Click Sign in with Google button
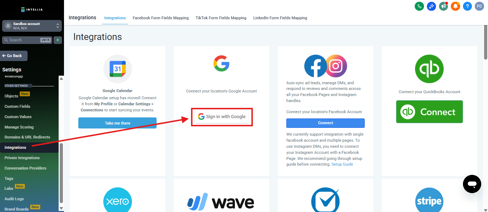Screen dimensions: 488x212 point(222,117)
